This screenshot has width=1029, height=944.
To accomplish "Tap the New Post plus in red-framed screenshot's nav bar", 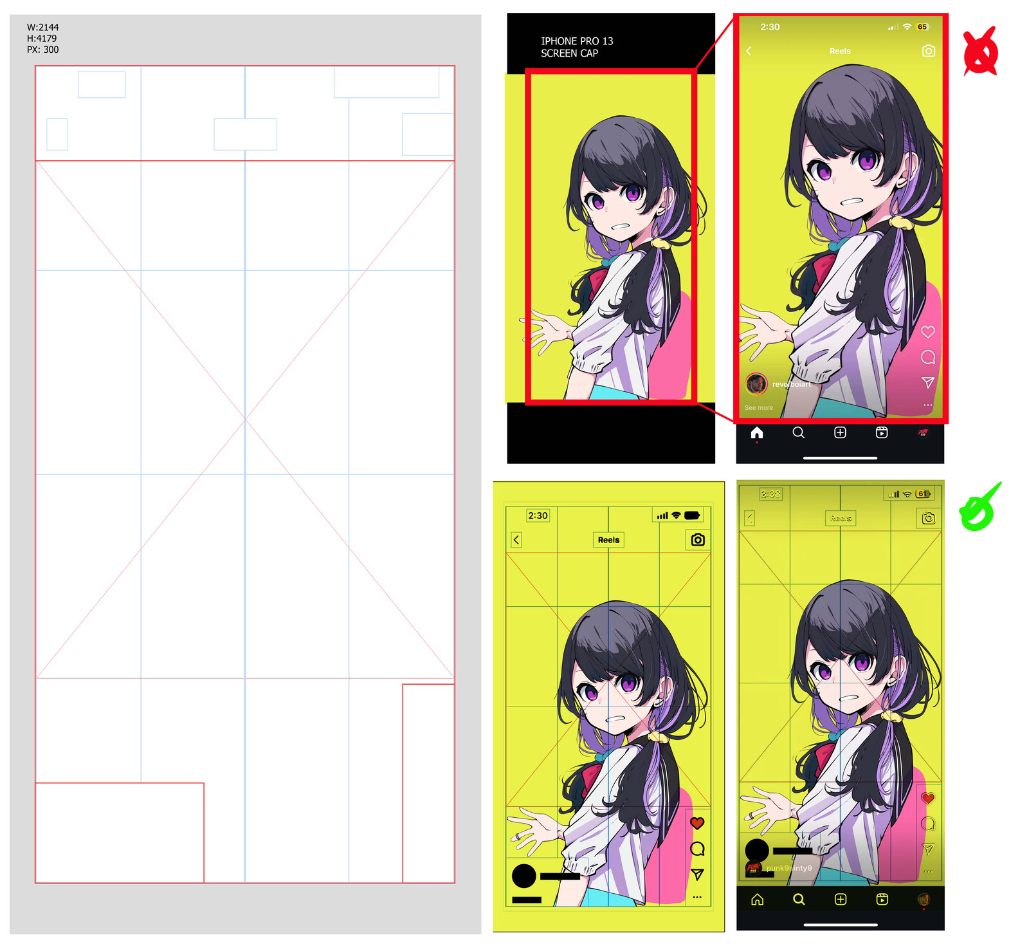I will (840, 432).
